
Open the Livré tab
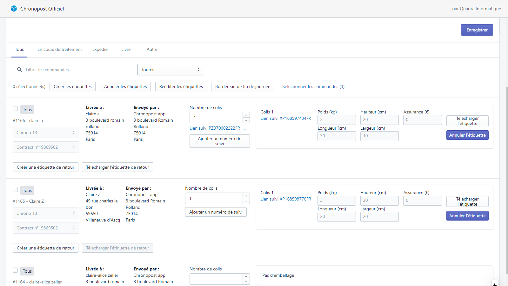126,50
